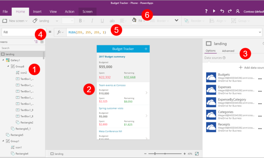Click the screens Search field
Screen dimensions: 264x158
[22, 48]
